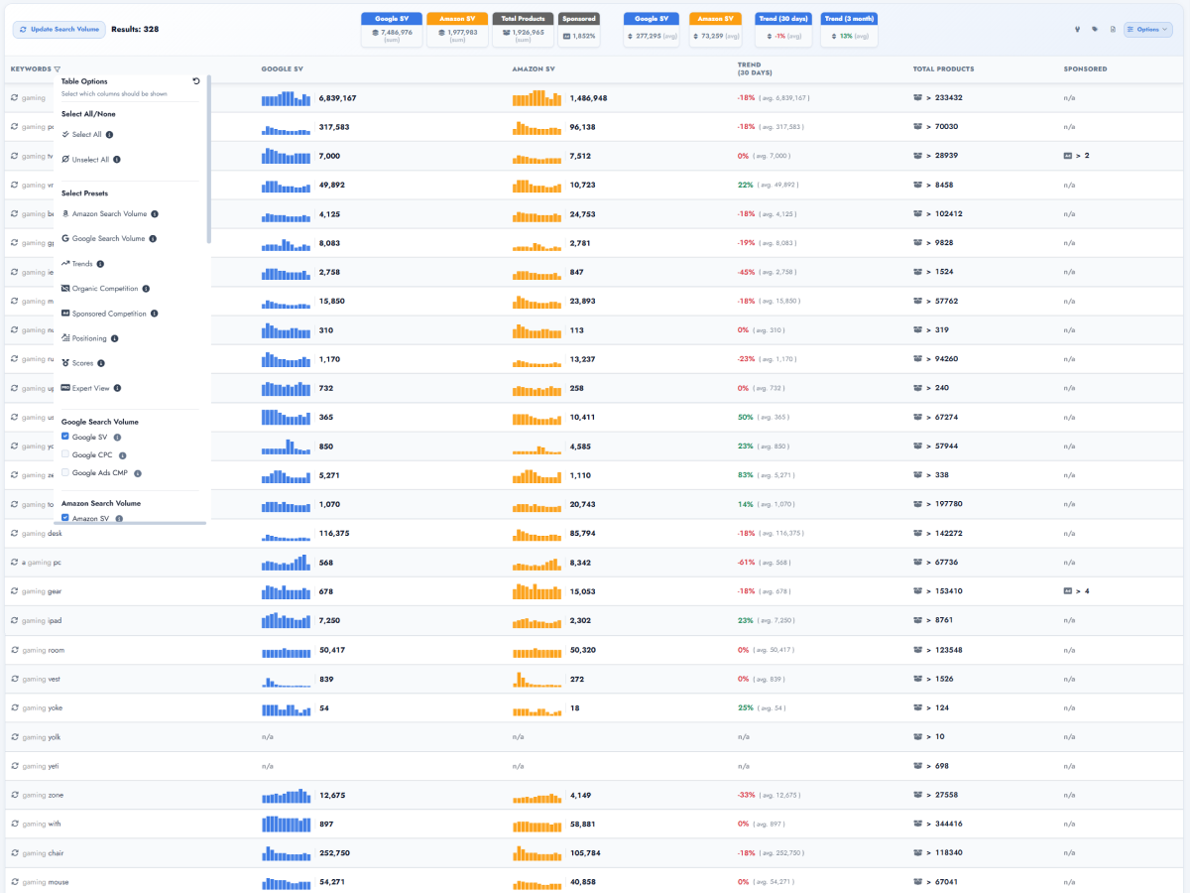The height and width of the screenshot is (893, 1190).
Task: Choose the Amazon Search Volume preset
Action: tap(103, 213)
